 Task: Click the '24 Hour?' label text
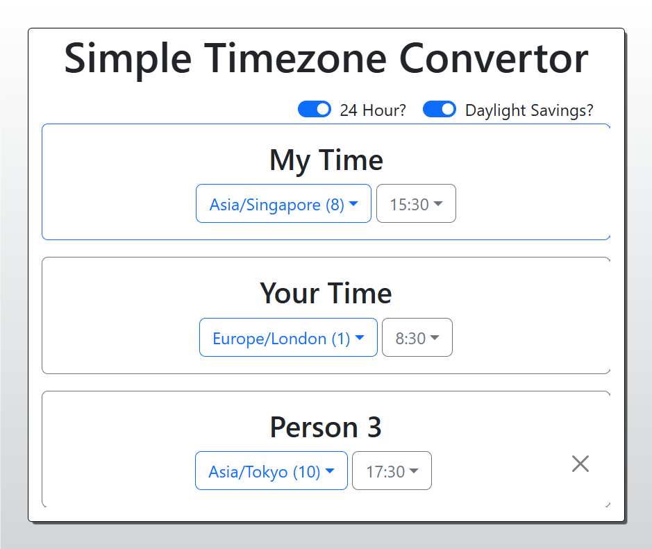[x=373, y=110]
